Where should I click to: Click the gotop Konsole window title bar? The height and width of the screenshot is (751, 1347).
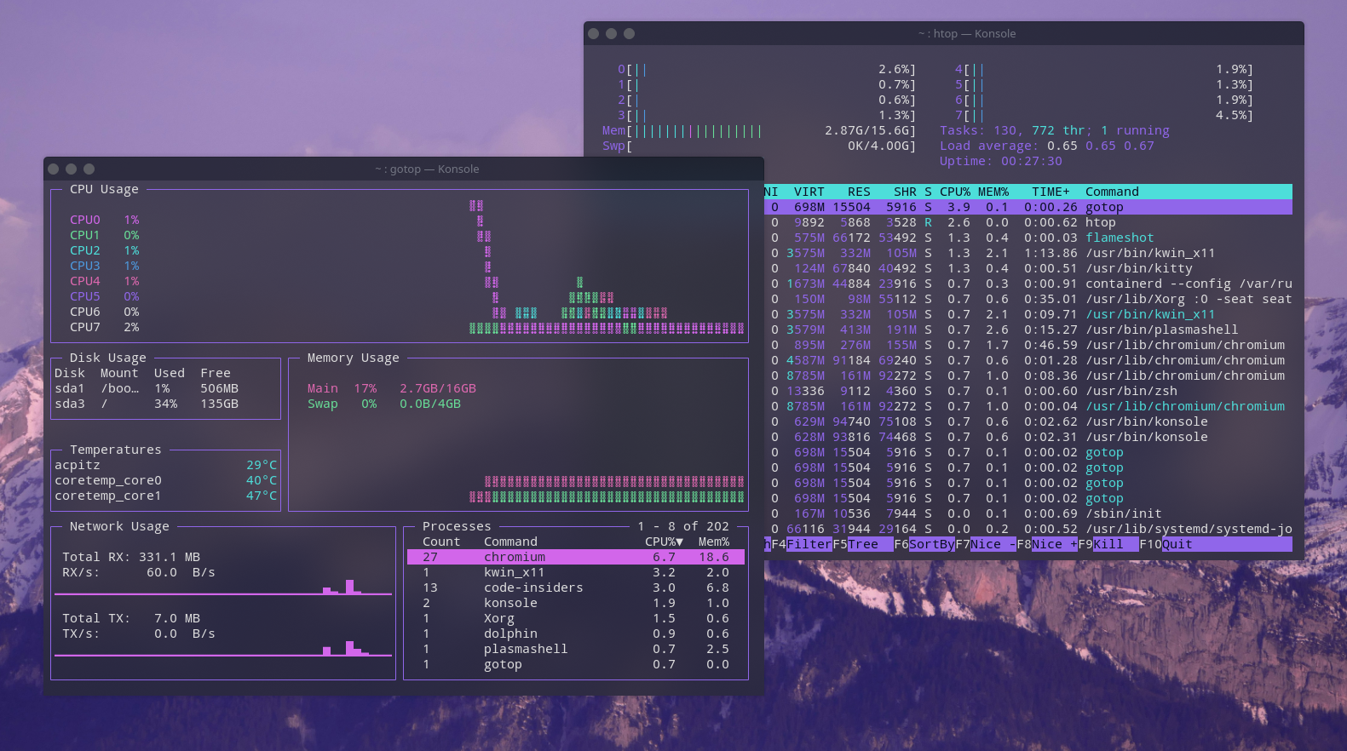[x=404, y=169]
